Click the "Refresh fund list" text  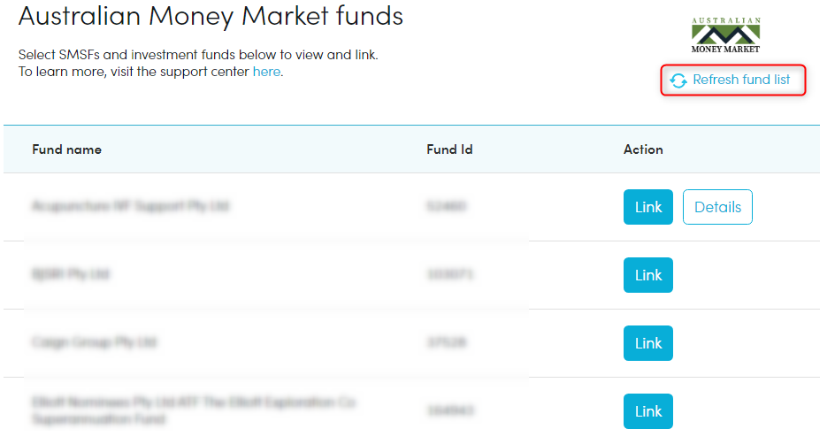[x=741, y=80]
